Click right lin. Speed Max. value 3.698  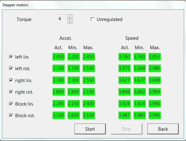click(x=155, y=80)
